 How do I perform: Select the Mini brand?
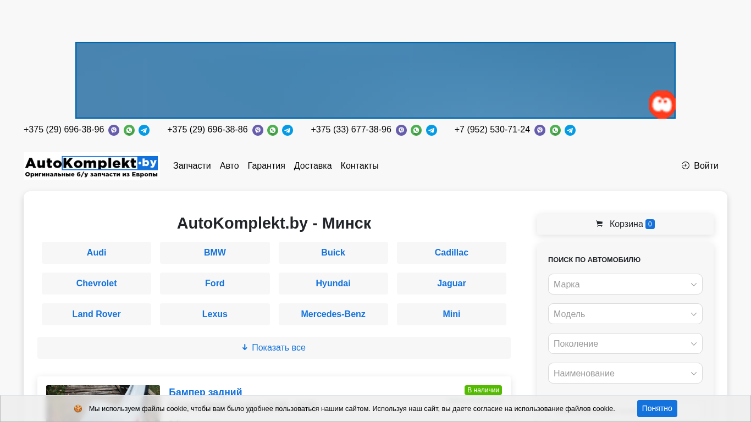click(x=451, y=314)
